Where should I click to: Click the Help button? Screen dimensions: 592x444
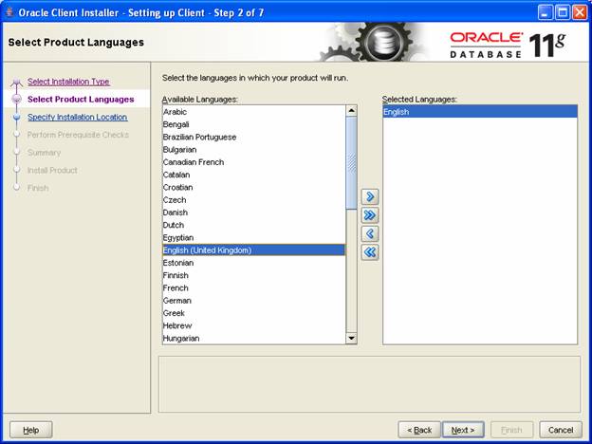pos(31,430)
